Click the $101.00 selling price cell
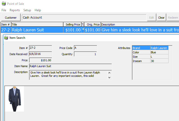This screenshot has height=121, width=179. 72,30
